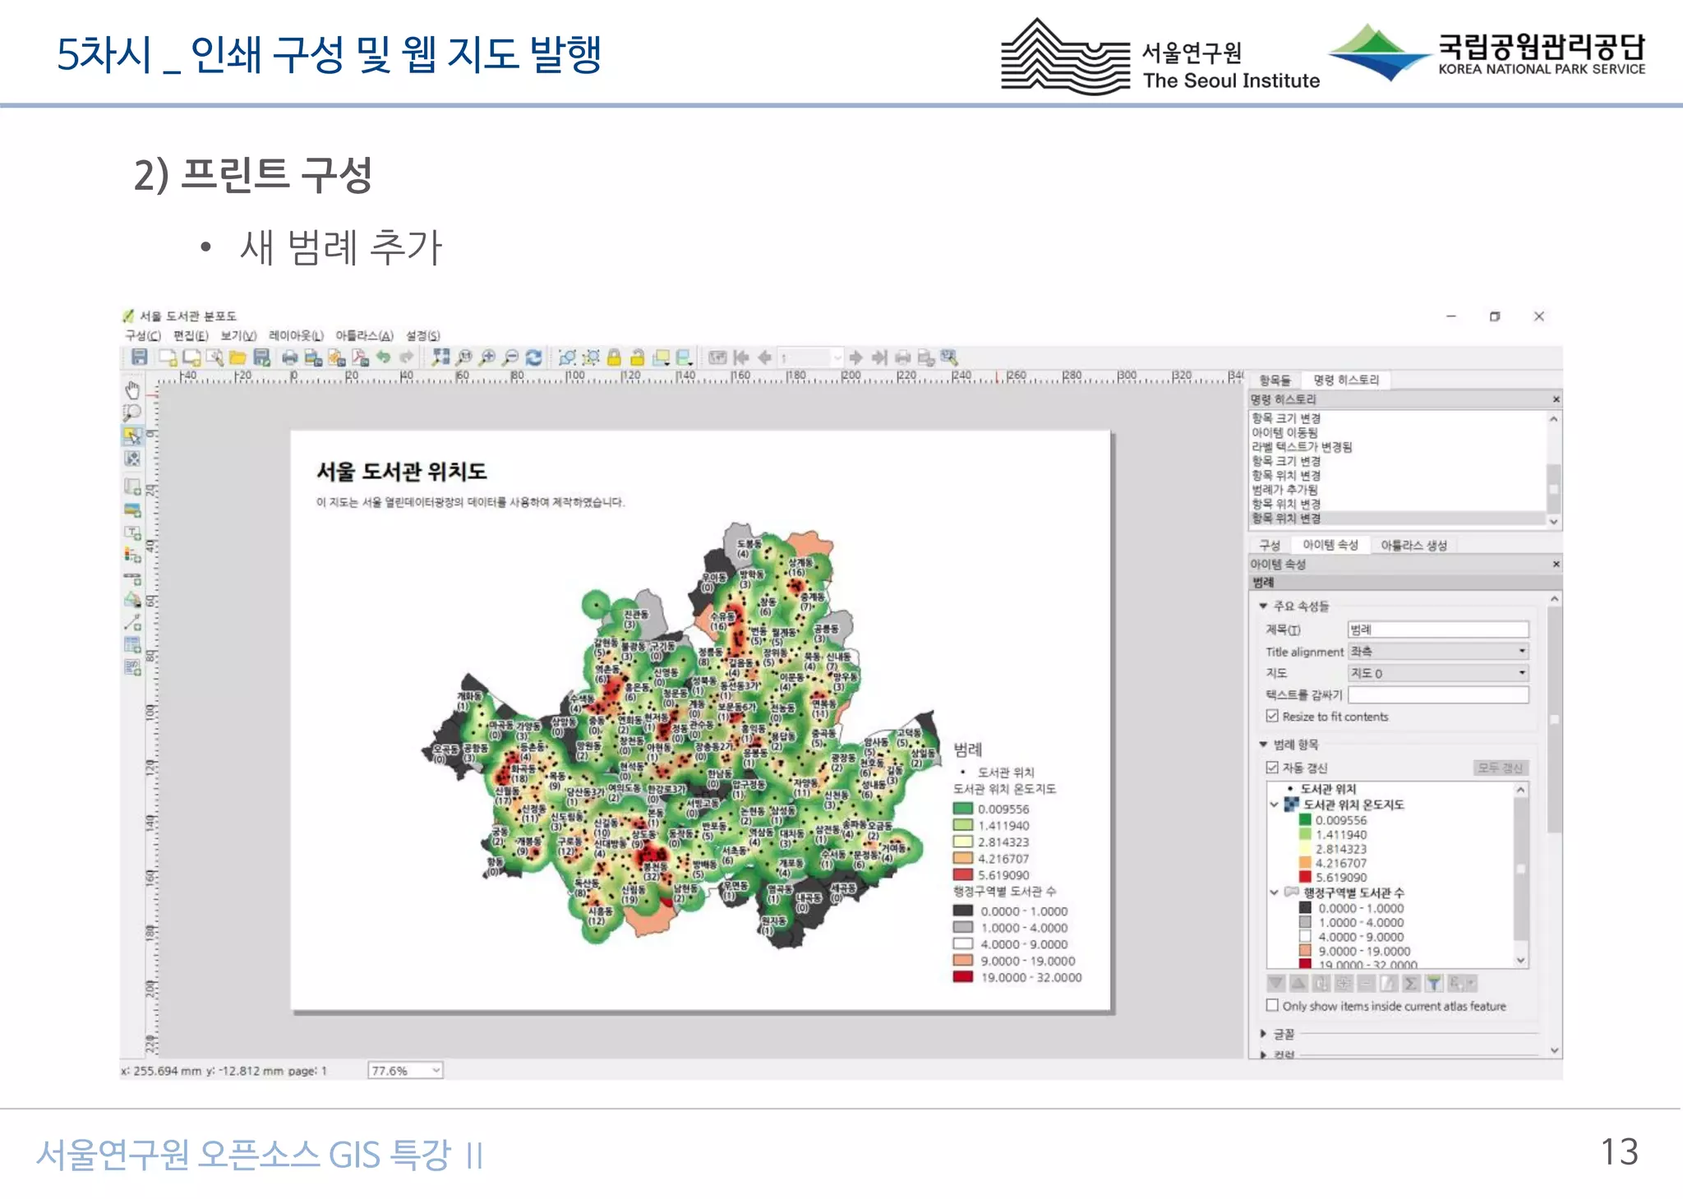Select the Add new label tool
Screen dimensions: 1683x1199
[132, 533]
